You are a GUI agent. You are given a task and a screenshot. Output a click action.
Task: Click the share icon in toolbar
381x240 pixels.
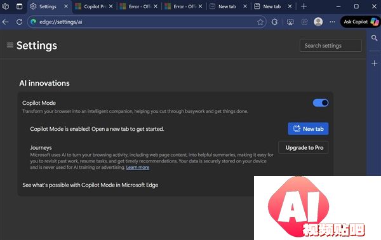point(304,22)
